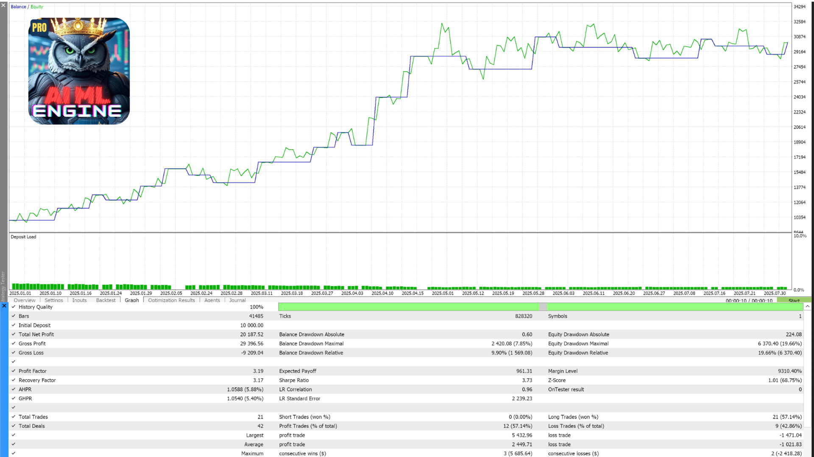The height and width of the screenshot is (457, 814).
Task: Close the chart panel with top-left X
Action: (x=3, y=5)
